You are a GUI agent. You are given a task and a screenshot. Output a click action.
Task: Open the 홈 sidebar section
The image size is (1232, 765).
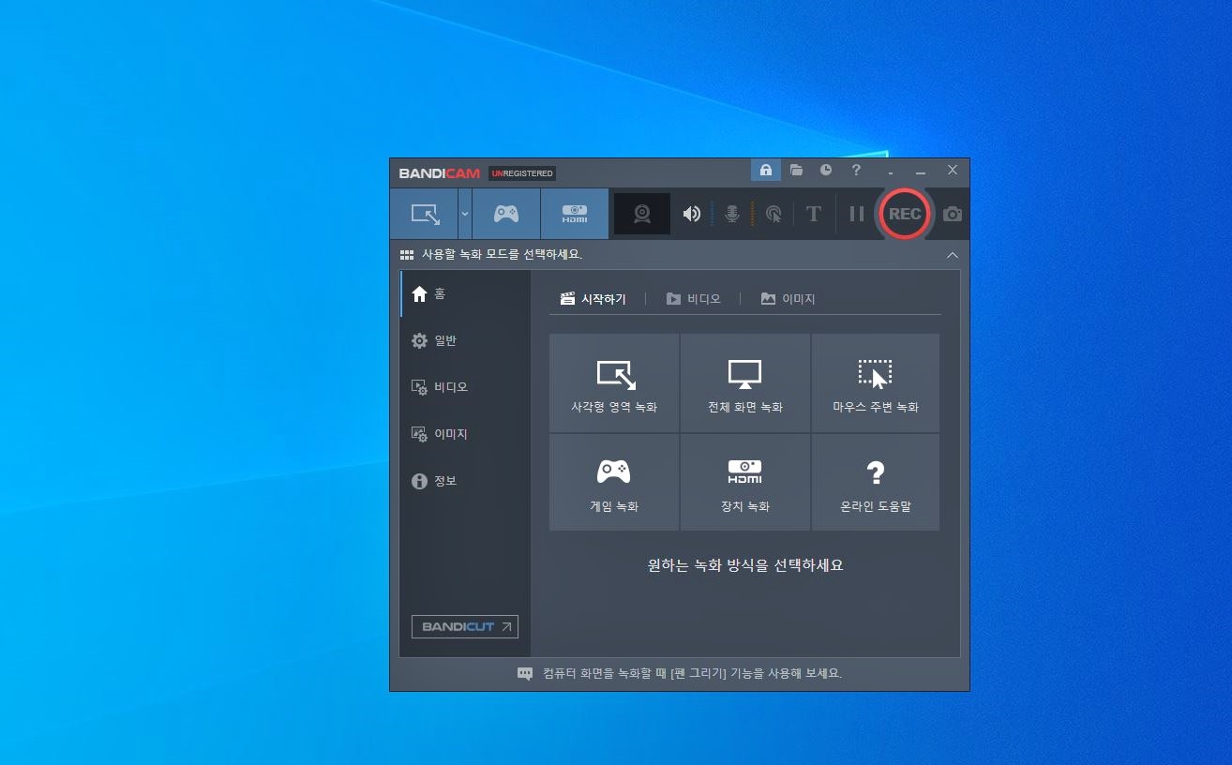tap(465, 293)
